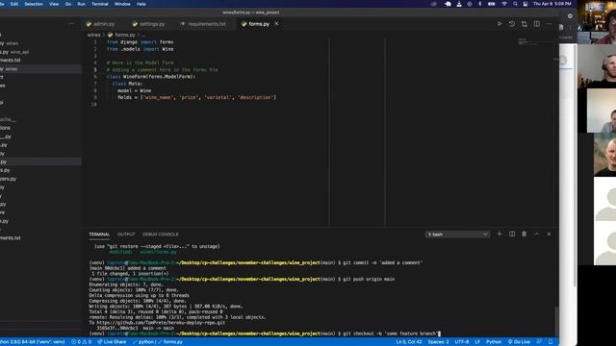Image resolution: width=616 pixels, height=346 pixels.
Task: Click the Wi-Fi icon in menu bar
Action: (x=504, y=4)
